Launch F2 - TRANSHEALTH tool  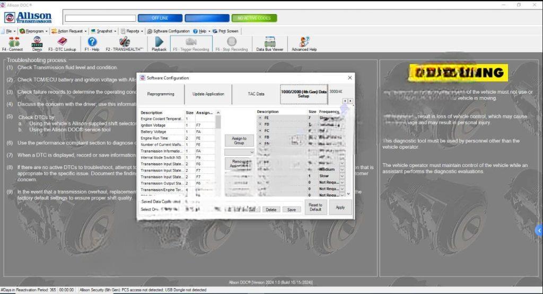124,44
